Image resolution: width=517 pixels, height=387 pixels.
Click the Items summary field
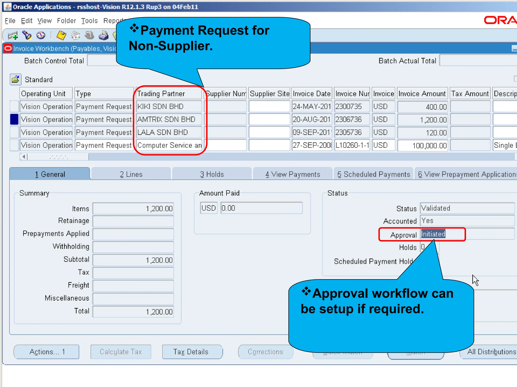(133, 208)
